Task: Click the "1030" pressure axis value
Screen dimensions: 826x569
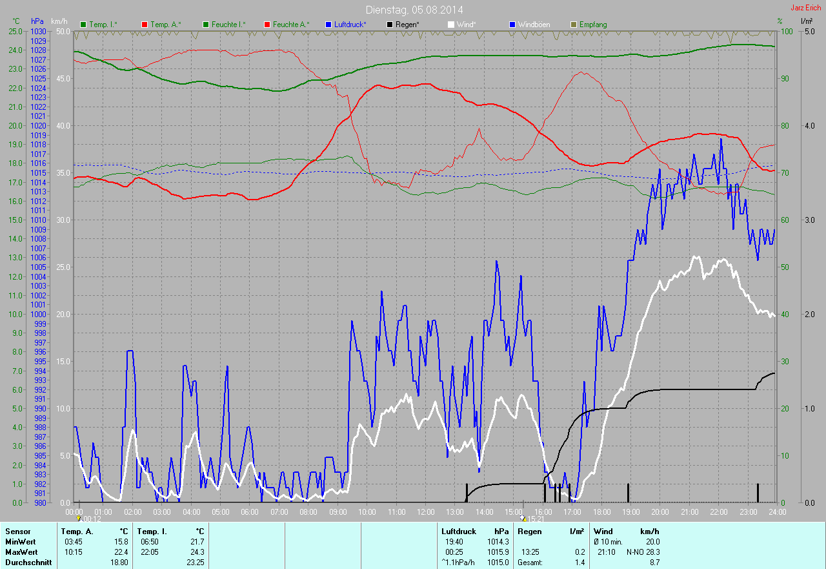Action: [x=38, y=31]
